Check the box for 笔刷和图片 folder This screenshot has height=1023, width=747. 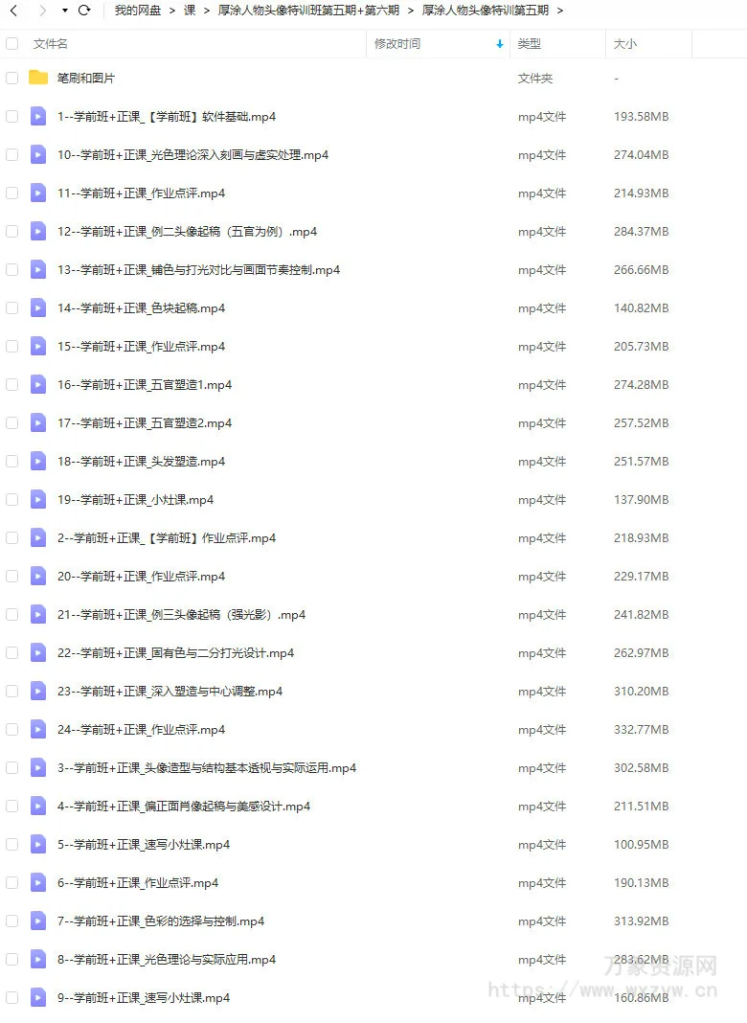(11, 78)
